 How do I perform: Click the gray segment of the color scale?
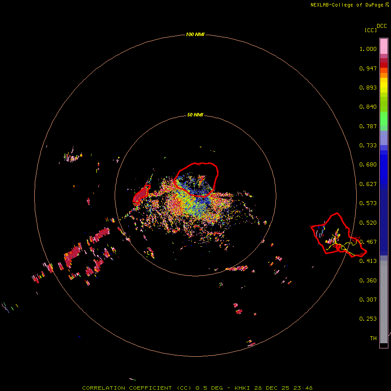point(384,302)
